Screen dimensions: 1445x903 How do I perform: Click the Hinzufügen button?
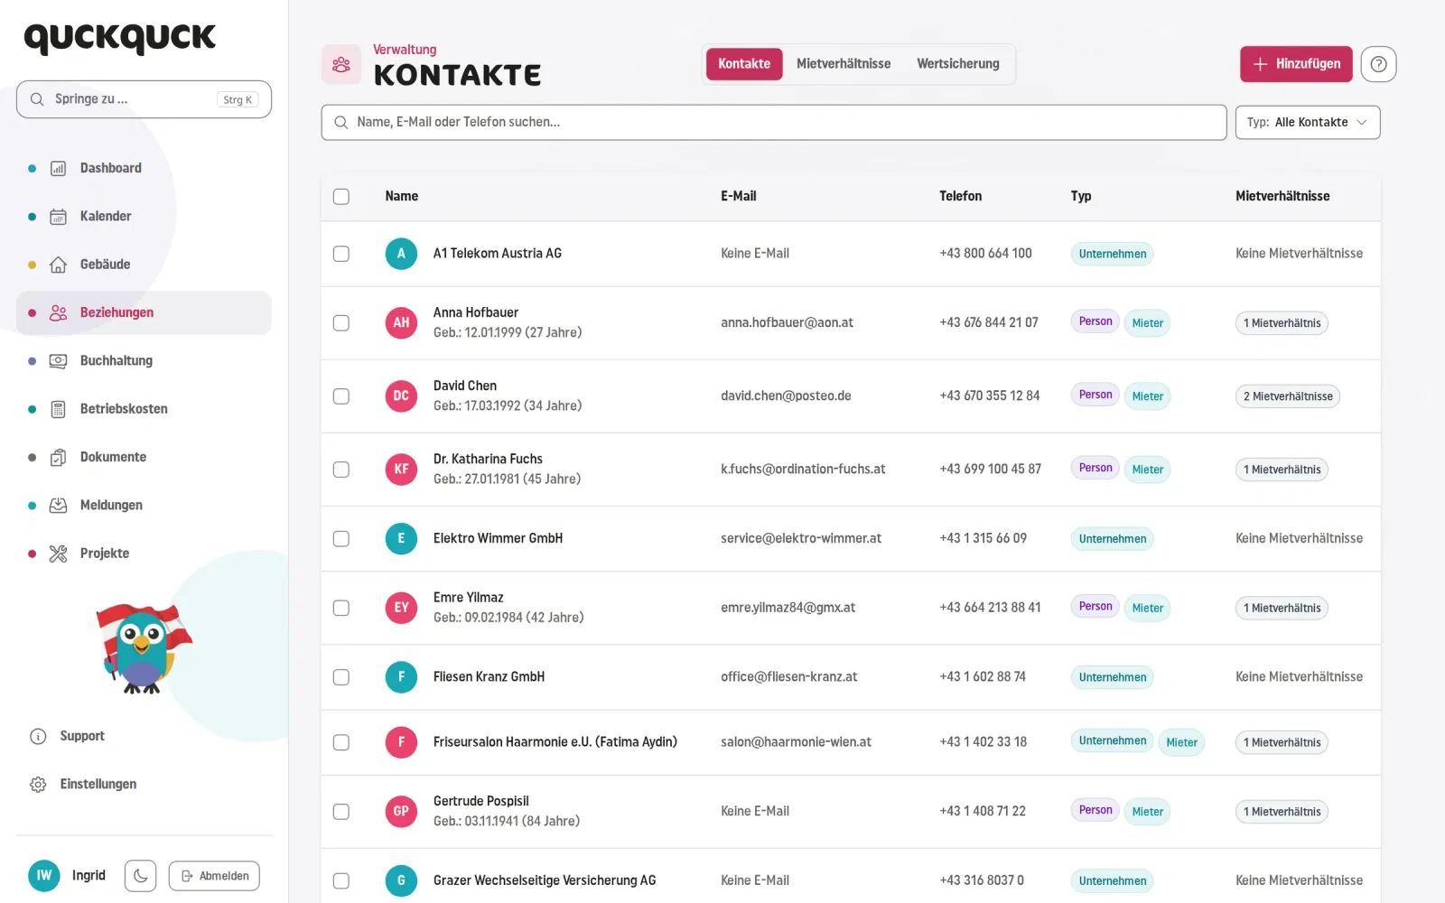coord(1296,64)
